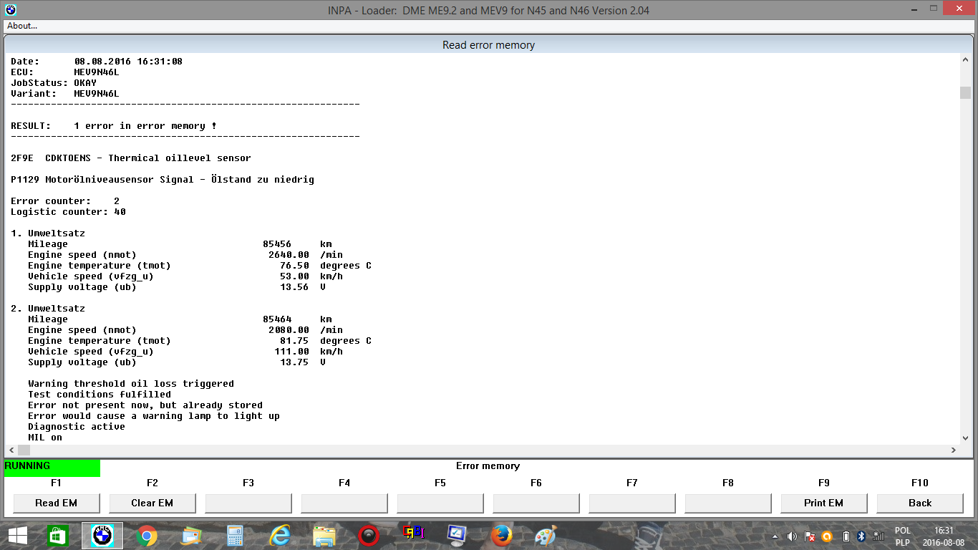Click the 'Diagnostic active' line
The height and width of the screenshot is (550, 978).
pos(77,427)
